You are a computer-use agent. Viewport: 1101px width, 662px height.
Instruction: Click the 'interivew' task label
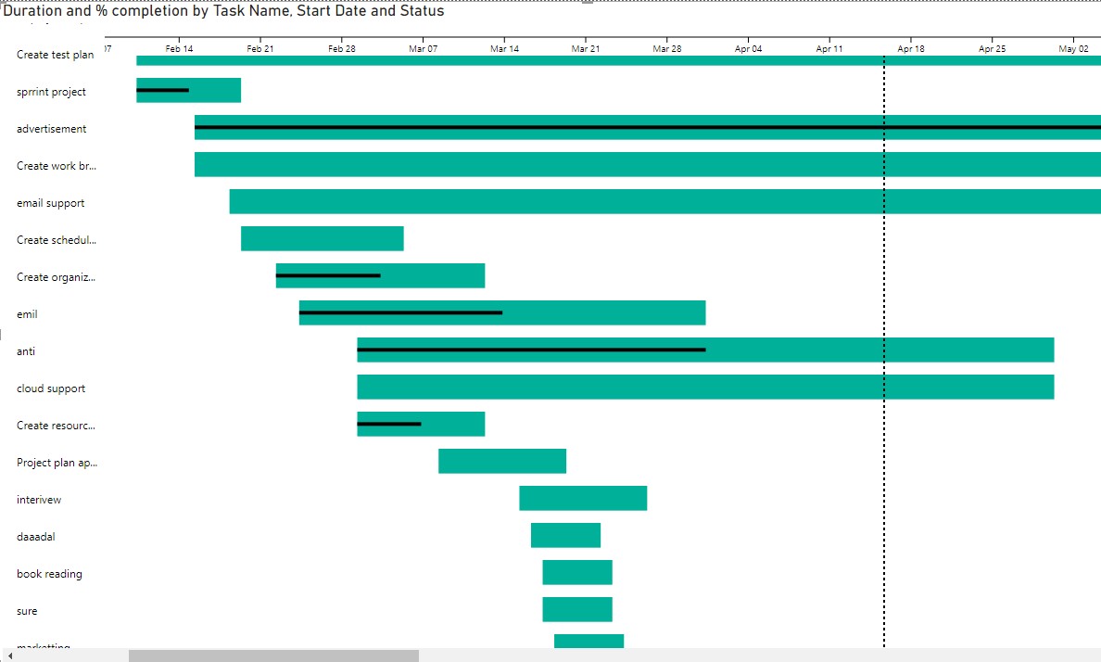(x=39, y=500)
